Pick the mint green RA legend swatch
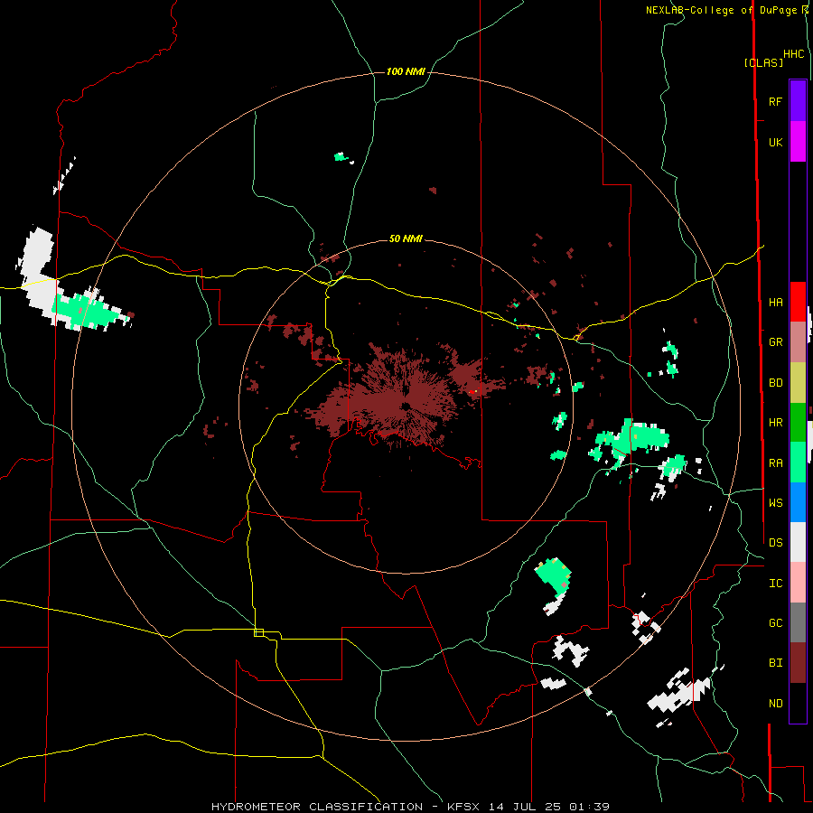 click(798, 463)
